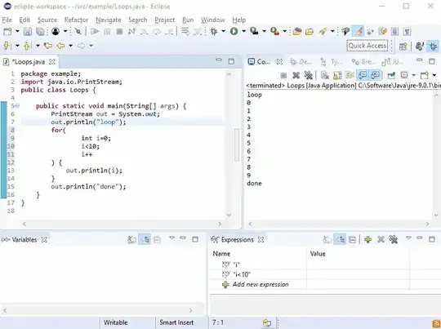Click the Open Type folder icon

pos(297,31)
